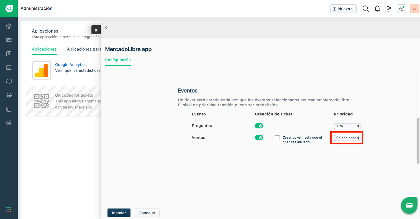Click the Creación de ticket column header

pos(274,114)
